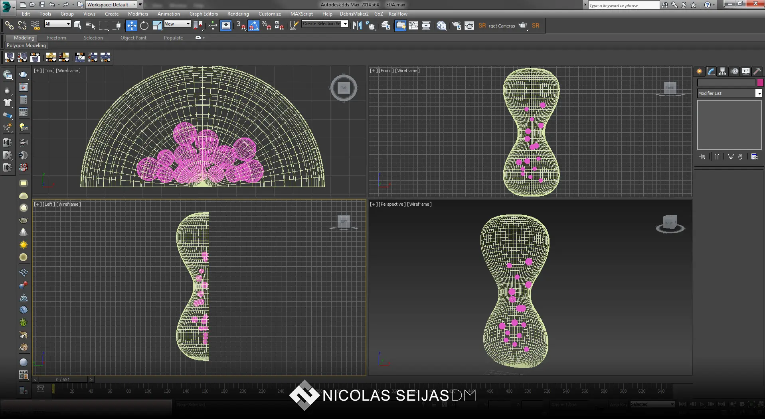The width and height of the screenshot is (765, 419).
Task: Click the pink object color swatch
Action: [760, 83]
